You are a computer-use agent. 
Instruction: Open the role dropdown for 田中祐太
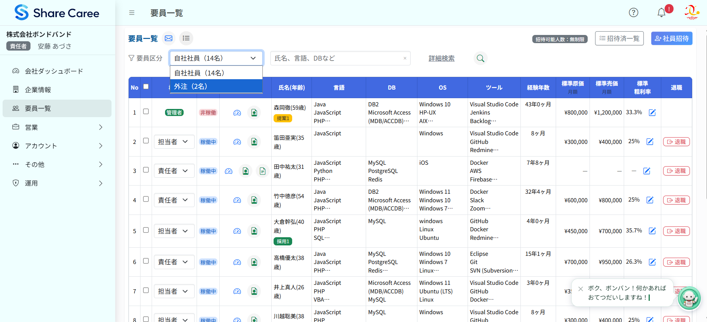[174, 171]
